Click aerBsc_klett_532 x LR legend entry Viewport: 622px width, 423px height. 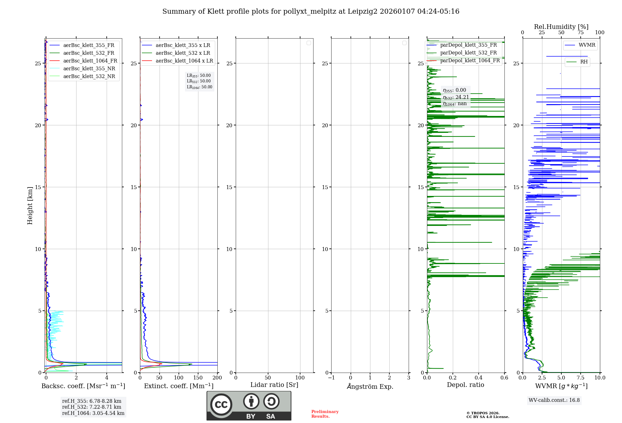click(x=183, y=53)
